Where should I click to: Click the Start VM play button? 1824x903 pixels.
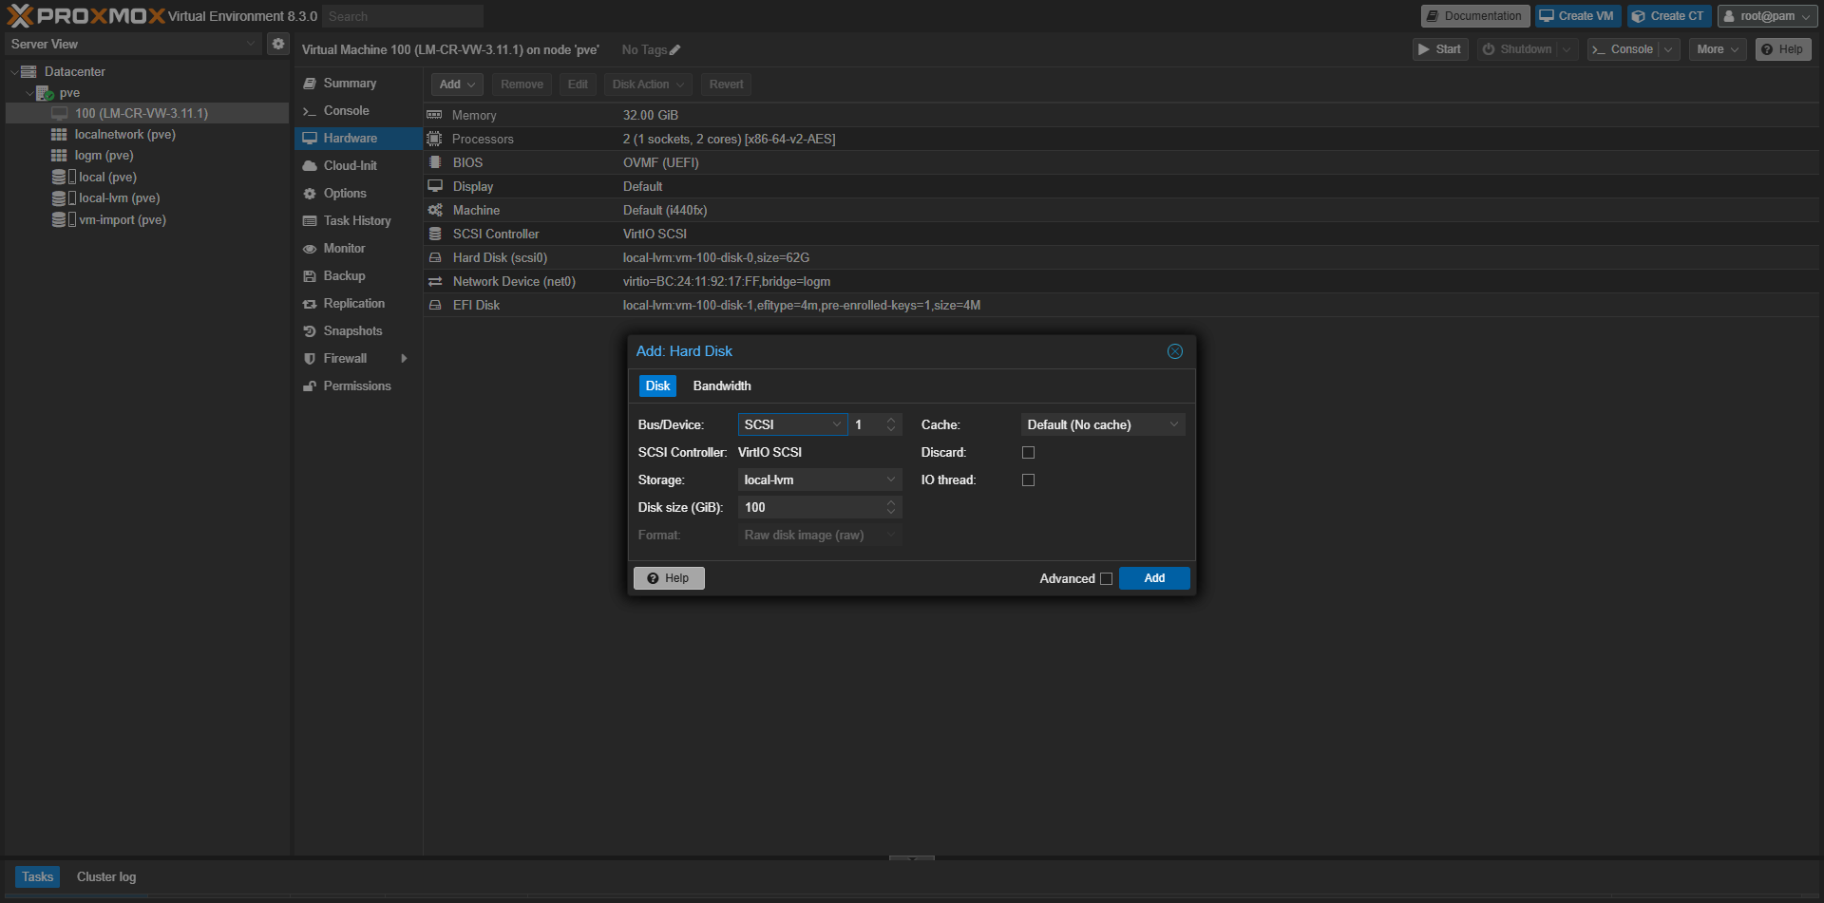(1439, 49)
